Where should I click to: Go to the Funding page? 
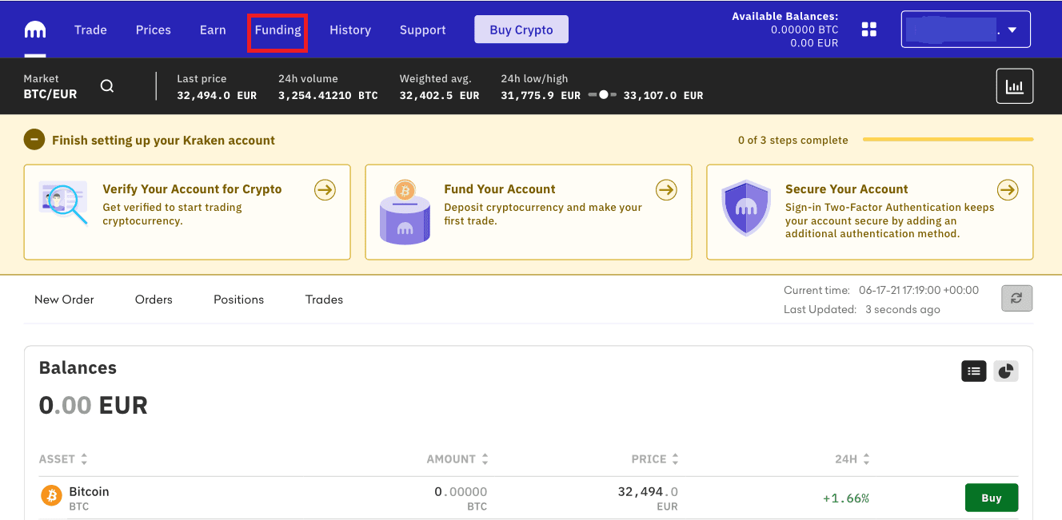tap(277, 30)
